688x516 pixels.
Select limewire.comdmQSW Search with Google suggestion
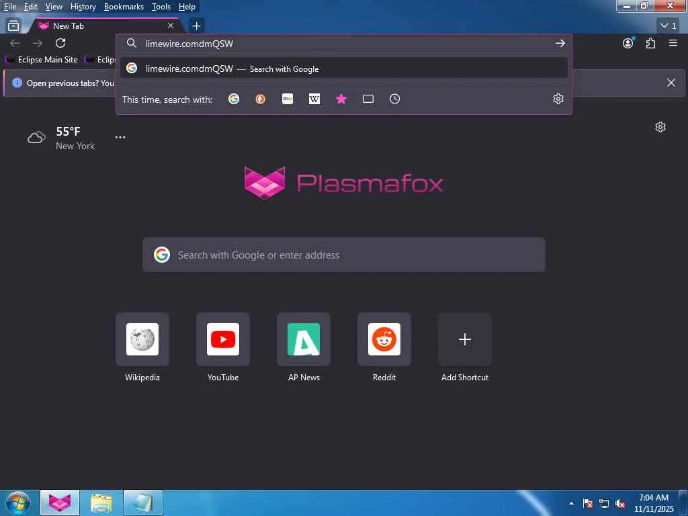(343, 69)
